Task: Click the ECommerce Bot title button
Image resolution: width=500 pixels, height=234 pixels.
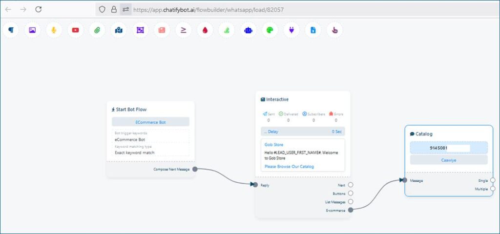Action: pyautogui.click(x=150, y=122)
